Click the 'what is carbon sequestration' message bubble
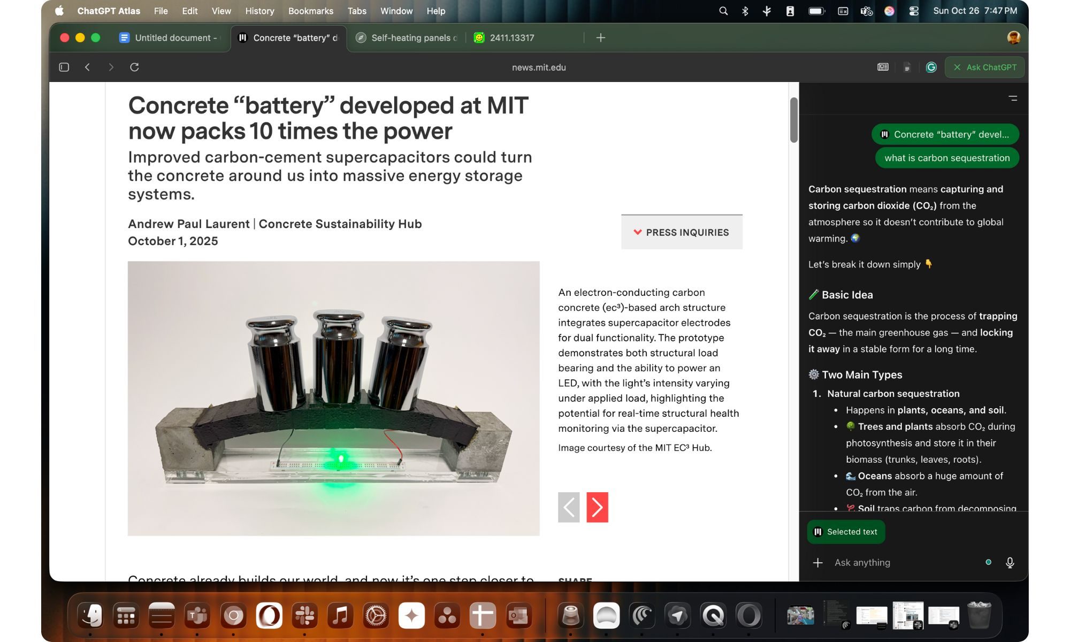1070x642 pixels. coord(947,158)
